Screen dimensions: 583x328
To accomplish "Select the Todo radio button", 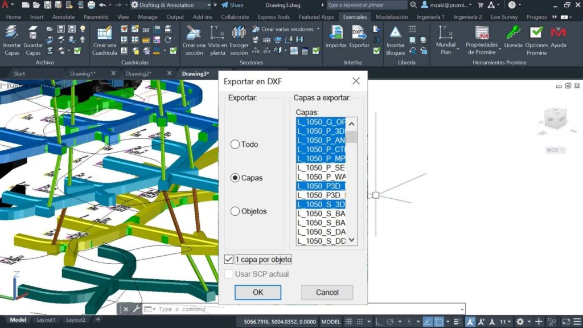I will tap(235, 145).
